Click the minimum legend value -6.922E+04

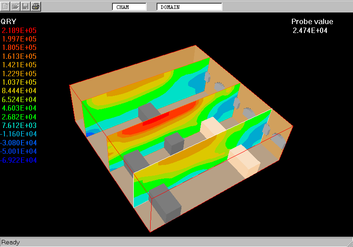(18, 160)
